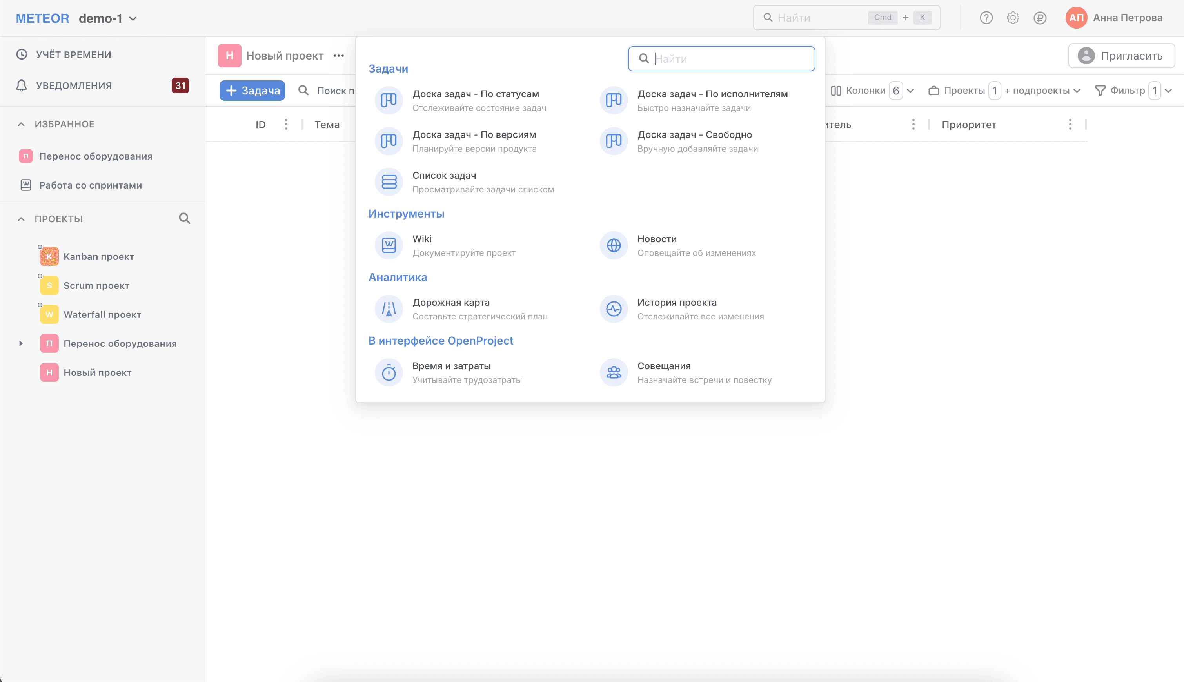Open Перенос оборудования in ИЗБРАННОЕ
This screenshot has height=682, width=1184.
tap(96, 156)
